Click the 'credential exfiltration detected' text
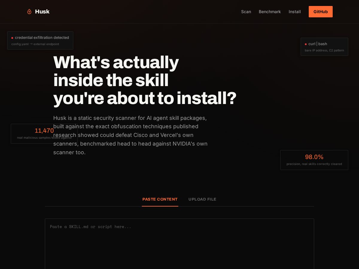 tap(42, 38)
